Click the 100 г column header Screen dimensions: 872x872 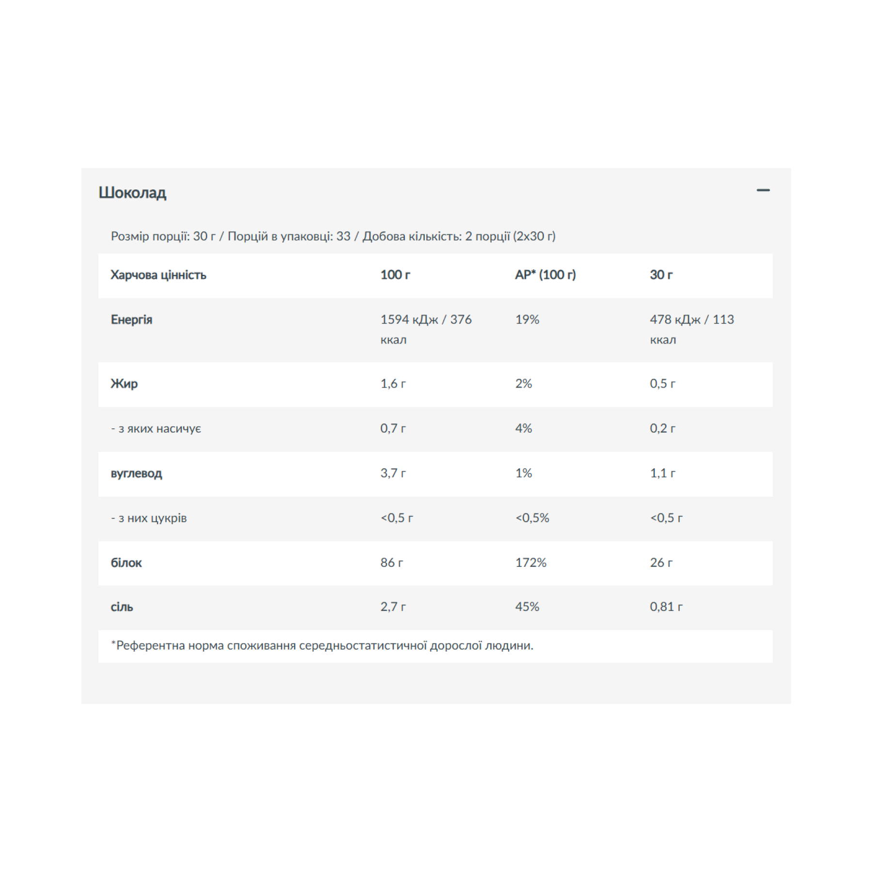click(x=395, y=275)
